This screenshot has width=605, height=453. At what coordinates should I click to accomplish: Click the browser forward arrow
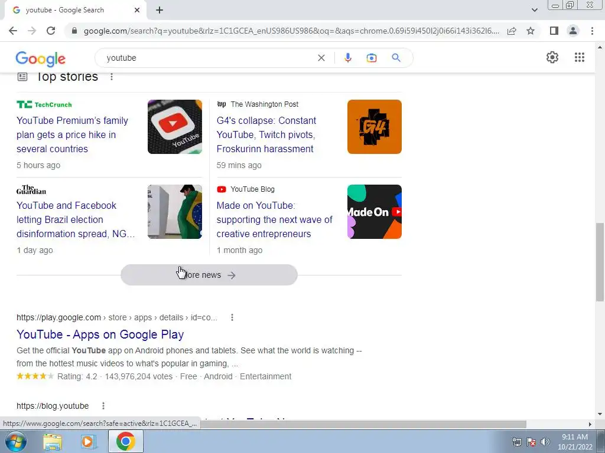tap(32, 31)
